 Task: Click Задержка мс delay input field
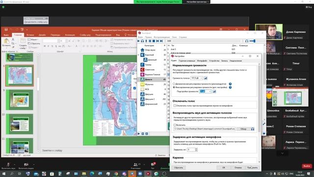click(x=191, y=149)
